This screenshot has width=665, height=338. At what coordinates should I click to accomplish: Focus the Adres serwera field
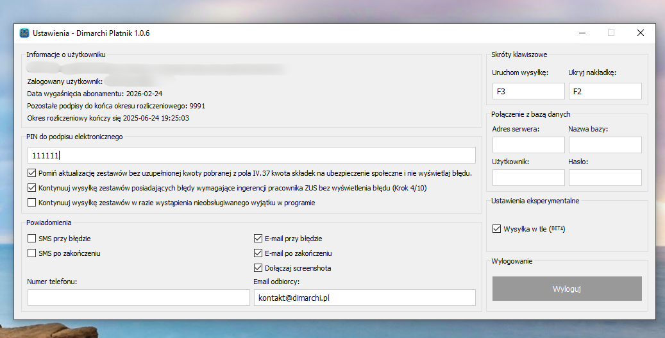click(x=528, y=145)
